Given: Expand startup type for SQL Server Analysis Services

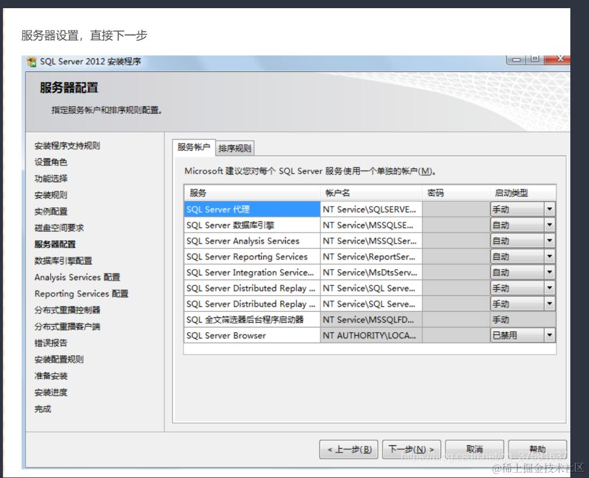Looking at the screenshot, I should (549, 240).
